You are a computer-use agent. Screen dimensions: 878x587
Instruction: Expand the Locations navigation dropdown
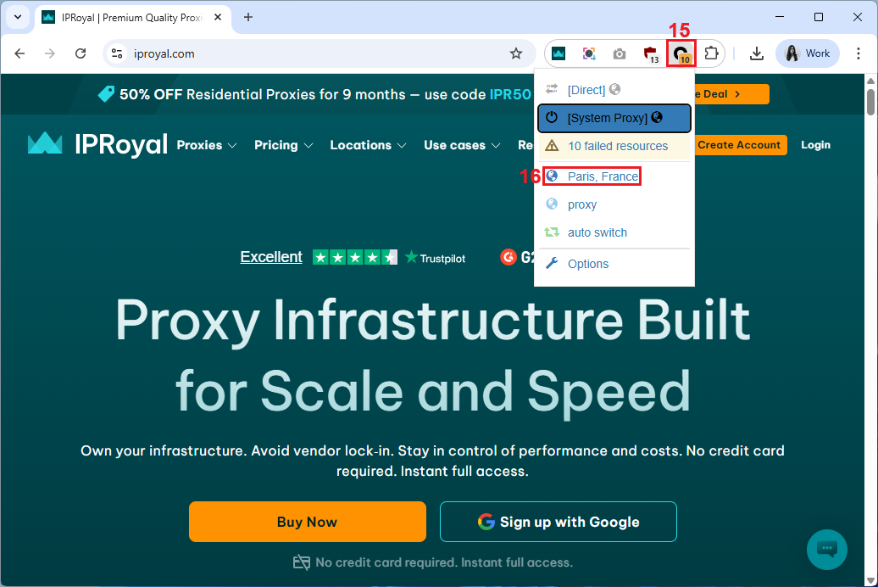(368, 145)
